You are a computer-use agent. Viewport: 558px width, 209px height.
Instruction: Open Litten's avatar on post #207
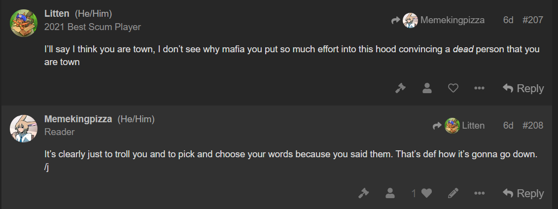[24, 23]
